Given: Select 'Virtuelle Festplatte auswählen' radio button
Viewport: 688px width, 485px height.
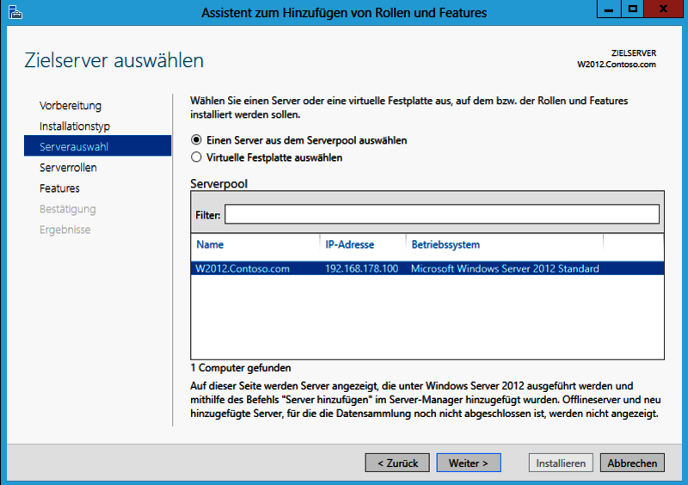Looking at the screenshot, I should click(196, 157).
